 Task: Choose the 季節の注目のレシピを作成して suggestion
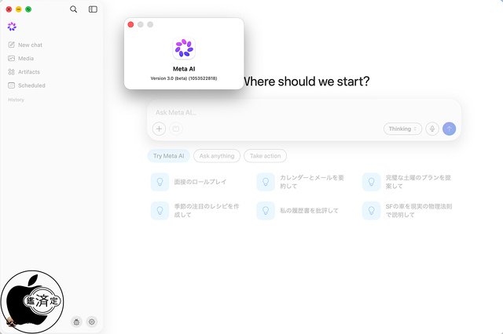[195, 210]
